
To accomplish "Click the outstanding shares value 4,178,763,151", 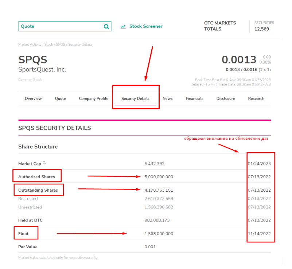I will click(159, 190).
